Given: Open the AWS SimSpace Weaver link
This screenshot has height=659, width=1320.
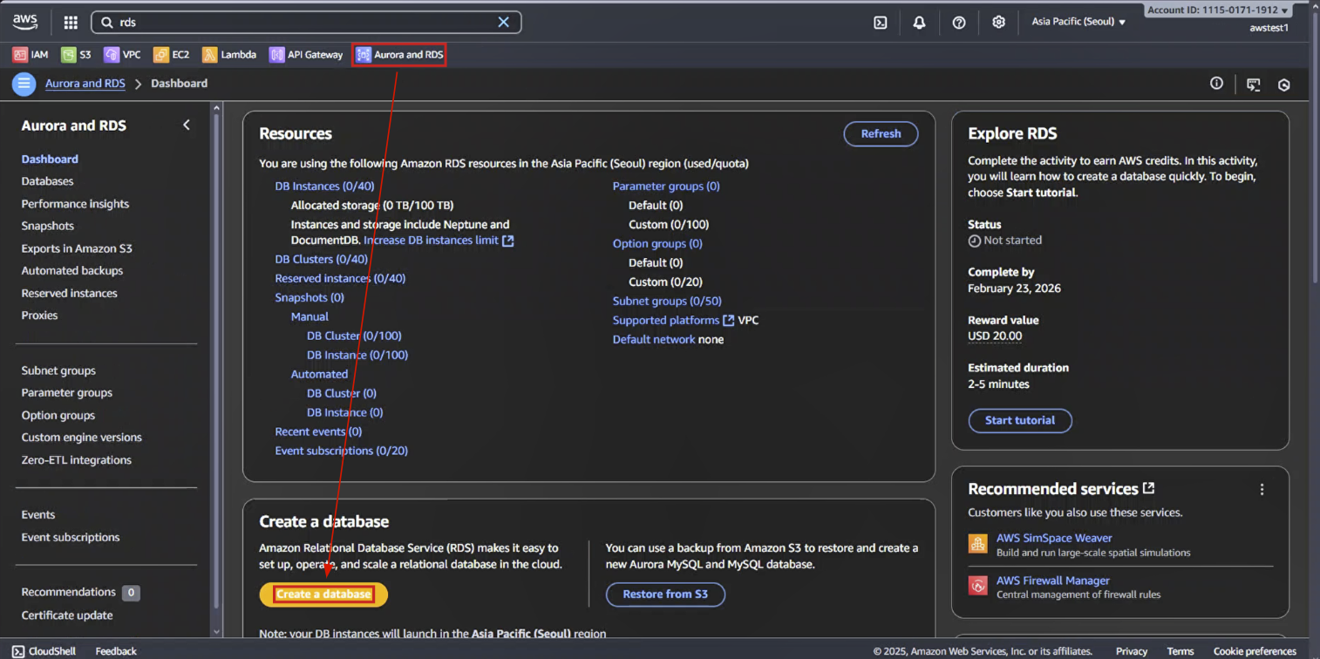Looking at the screenshot, I should (1054, 538).
